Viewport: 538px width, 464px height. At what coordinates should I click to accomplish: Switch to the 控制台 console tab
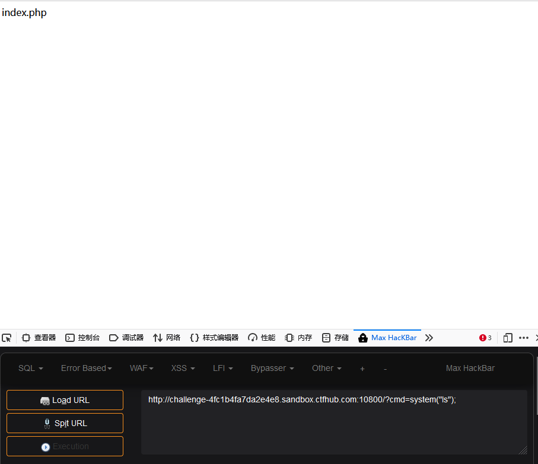click(x=82, y=338)
